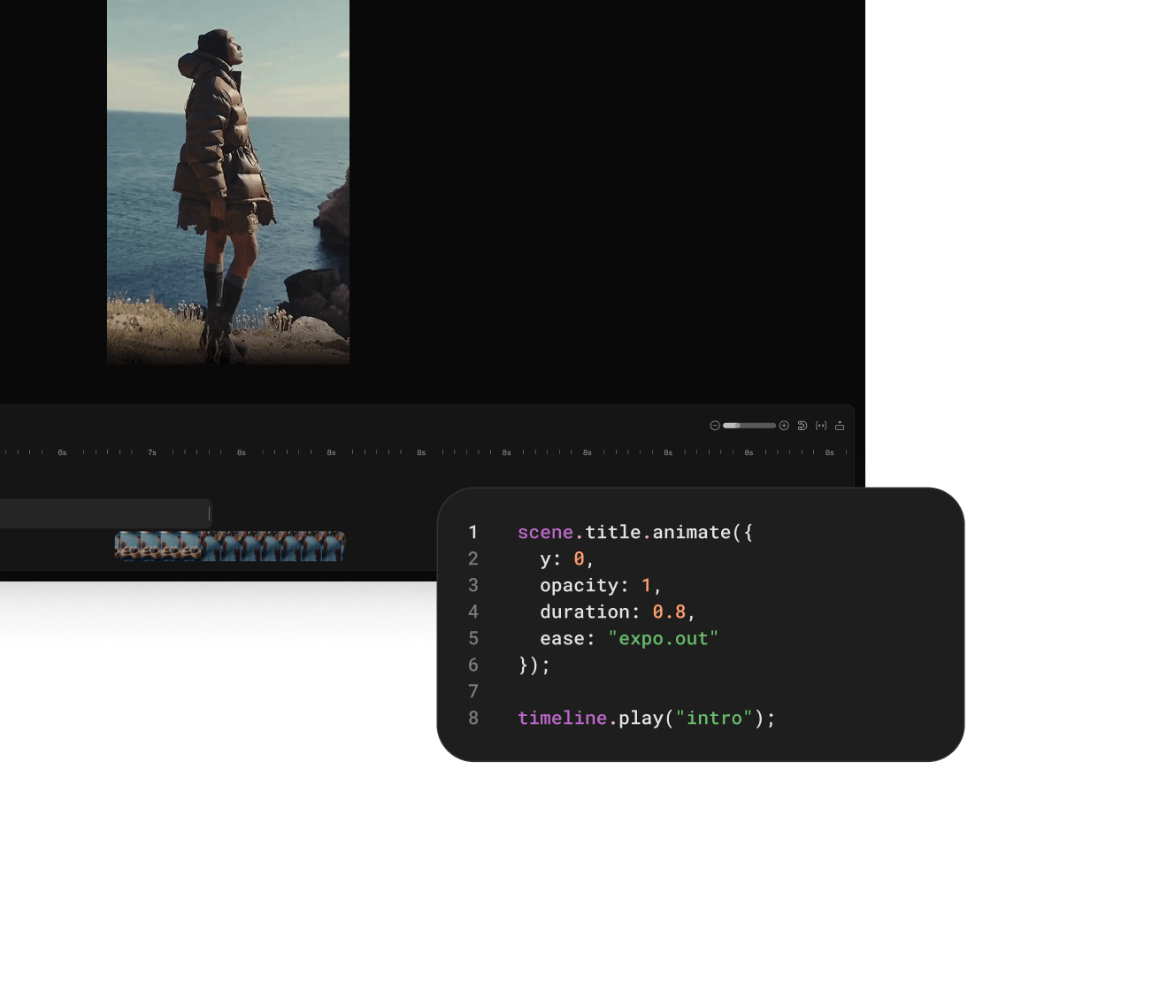Screen dimensions: 1152x993
Task: Toggle the magnet snapping icon
Action: pos(803,426)
